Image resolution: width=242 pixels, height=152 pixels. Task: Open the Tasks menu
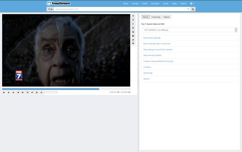(174, 3)
